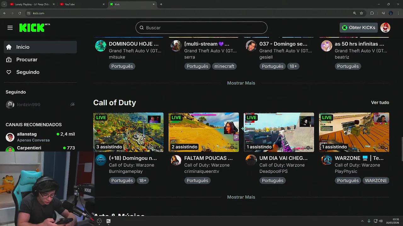Open gesiell streamer avatar
The image size is (403, 226).
[x=251, y=46]
